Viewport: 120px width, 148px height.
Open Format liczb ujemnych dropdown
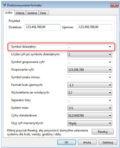tap(90, 85)
